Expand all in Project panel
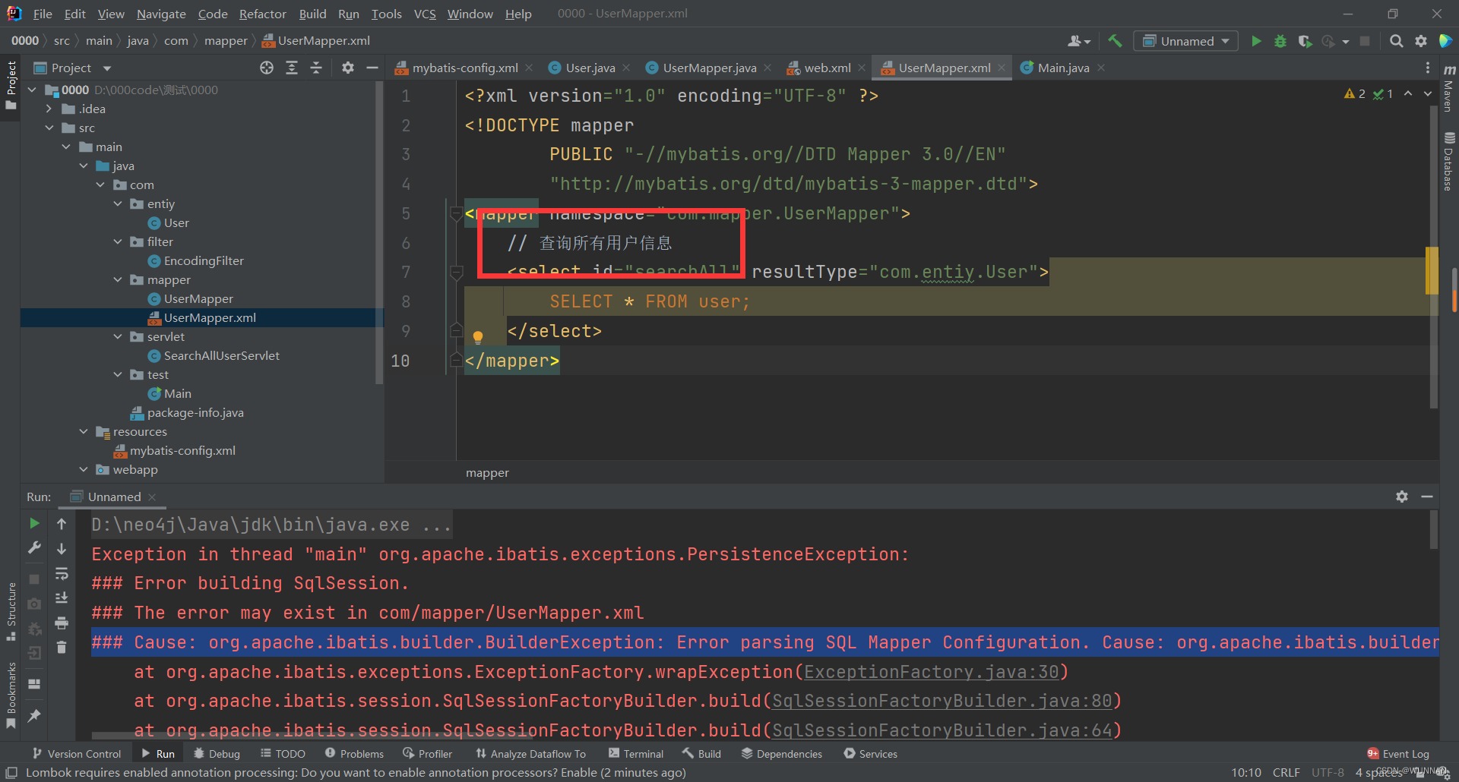Screen dimensions: 1459x782 [x=291, y=68]
